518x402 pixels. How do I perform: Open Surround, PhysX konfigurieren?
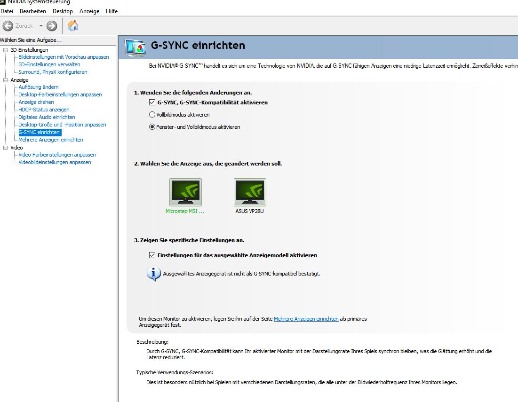pyautogui.click(x=53, y=72)
